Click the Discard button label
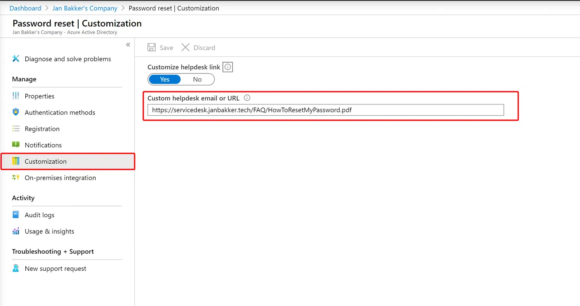 pyautogui.click(x=204, y=48)
